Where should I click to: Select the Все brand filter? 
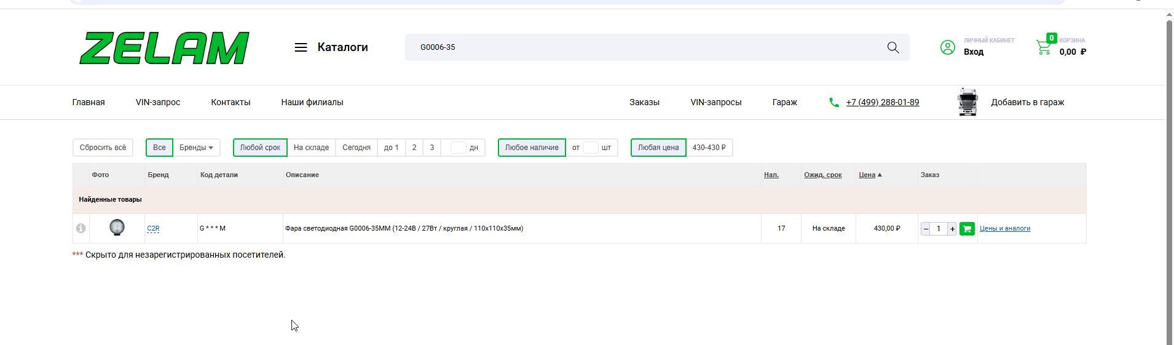point(159,148)
